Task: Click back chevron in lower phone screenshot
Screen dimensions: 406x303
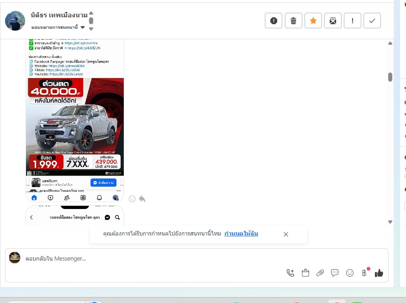Action: 32,217
